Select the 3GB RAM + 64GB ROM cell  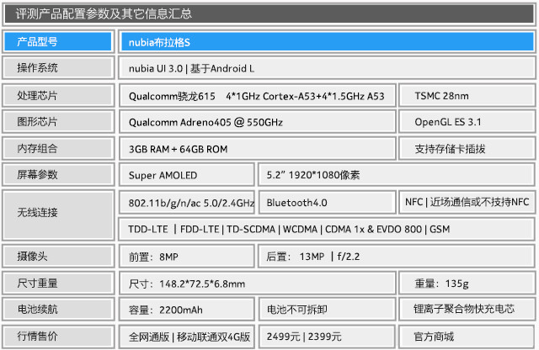(x=256, y=149)
